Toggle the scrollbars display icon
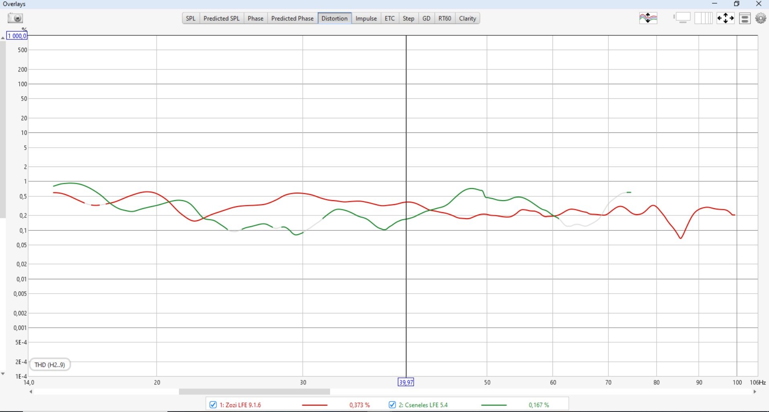This screenshot has height=412, width=769. [681, 18]
